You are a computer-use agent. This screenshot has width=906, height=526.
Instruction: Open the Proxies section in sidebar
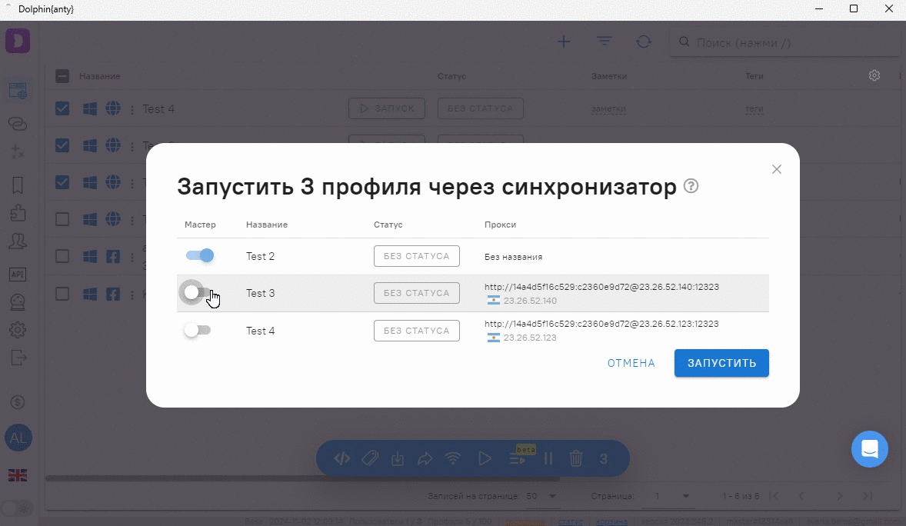click(18, 123)
